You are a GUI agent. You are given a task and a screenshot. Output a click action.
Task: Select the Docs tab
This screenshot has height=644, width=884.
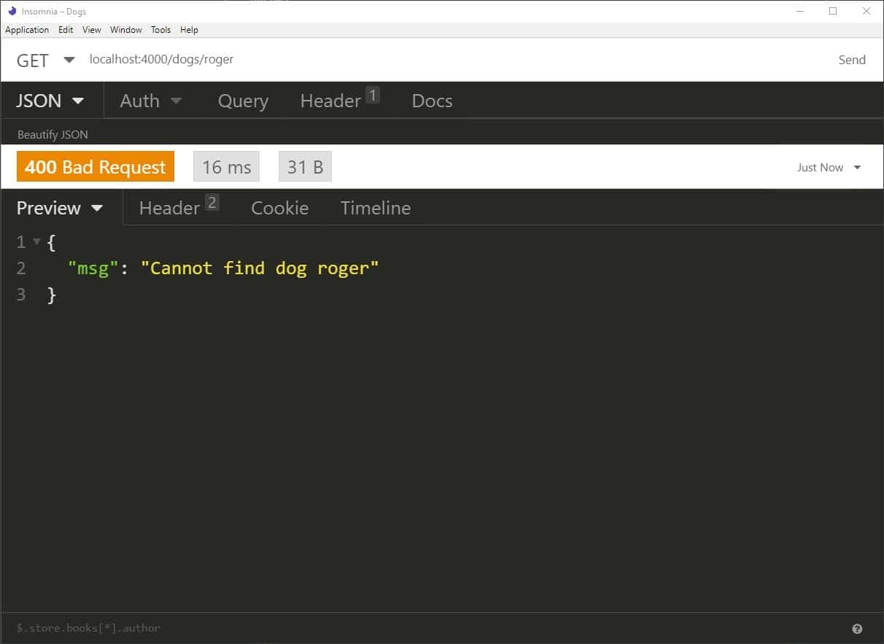click(432, 101)
